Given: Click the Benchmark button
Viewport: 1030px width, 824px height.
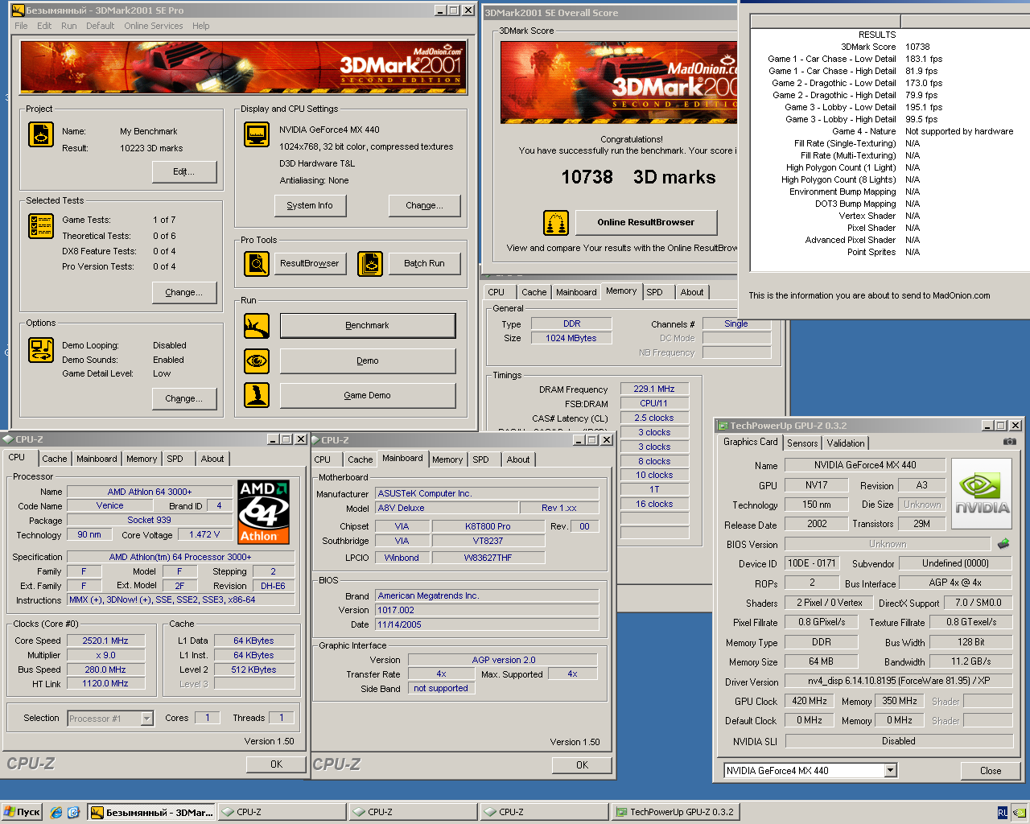Looking at the screenshot, I should [x=368, y=326].
